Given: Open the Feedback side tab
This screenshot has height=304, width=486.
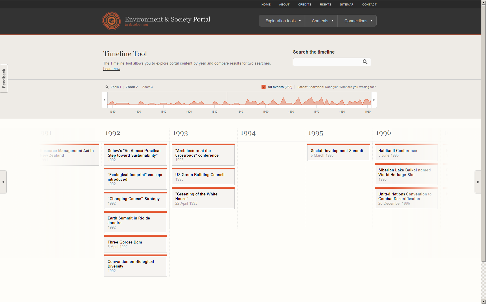Looking at the screenshot, I should coord(4,78).
